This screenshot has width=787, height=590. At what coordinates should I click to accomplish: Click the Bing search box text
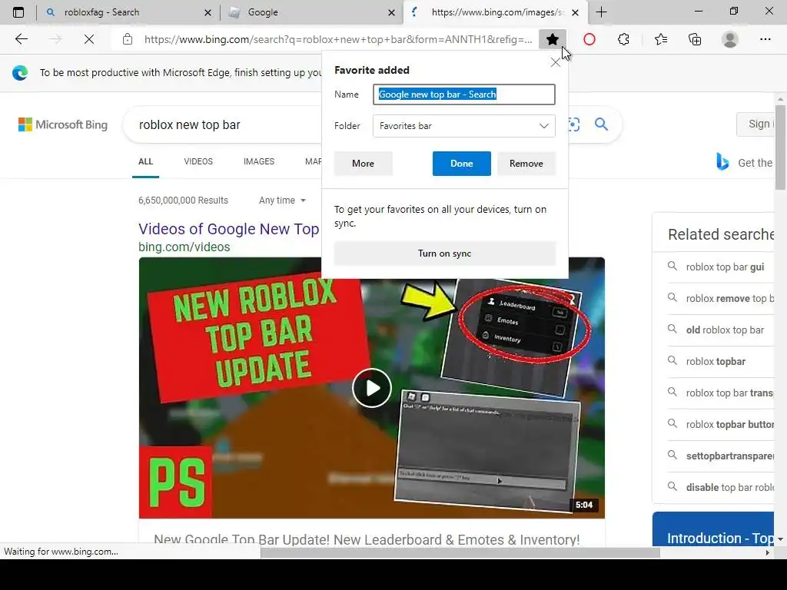190,125
